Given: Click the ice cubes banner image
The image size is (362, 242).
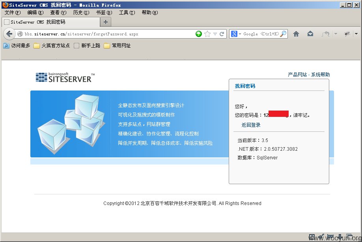Looking at the screenshot, I should (71, 124).
